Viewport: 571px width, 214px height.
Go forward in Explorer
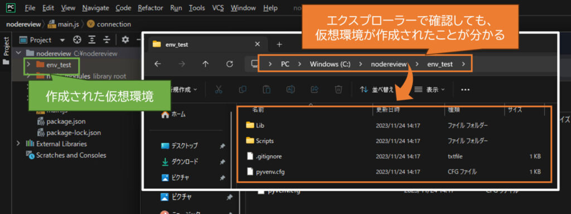pos(181,64)
